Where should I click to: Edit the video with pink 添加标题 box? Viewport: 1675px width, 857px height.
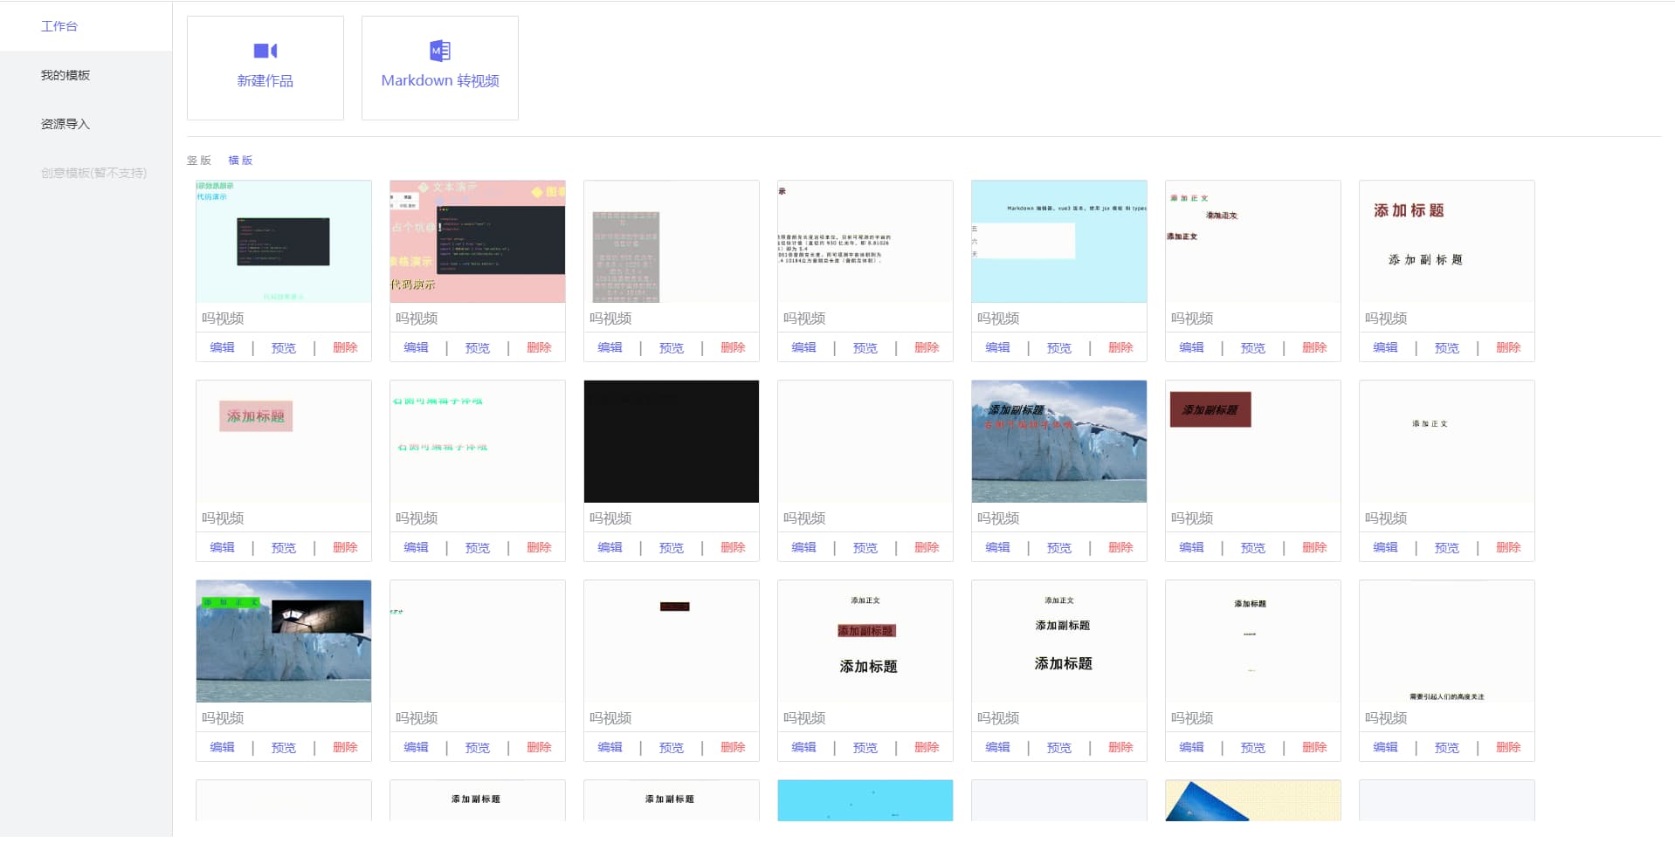pyautogui.click(x=223, y=547)
